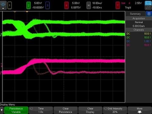
Task: Open trigger T settings indicator
Action: tap(118, 5)
